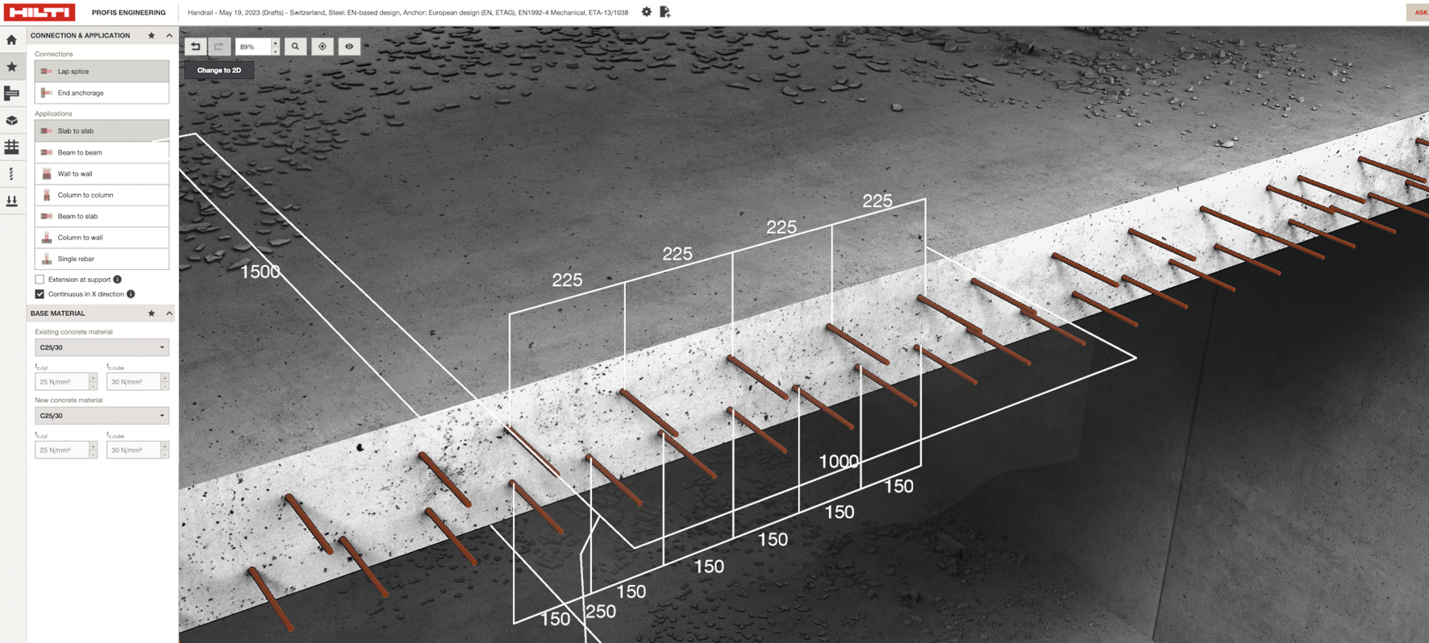Increase zoom percentage with stepper arrow
Screen dimensions: 1429x643
[x=276, y=43]
